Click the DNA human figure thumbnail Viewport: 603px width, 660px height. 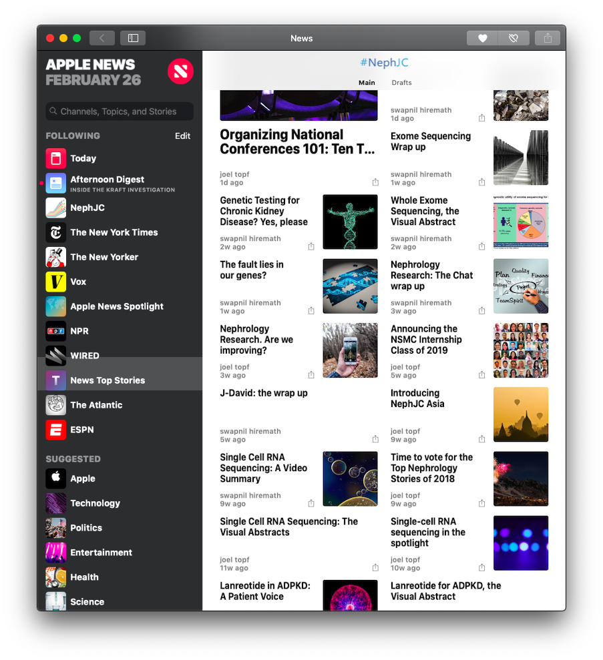pos(350,222)
